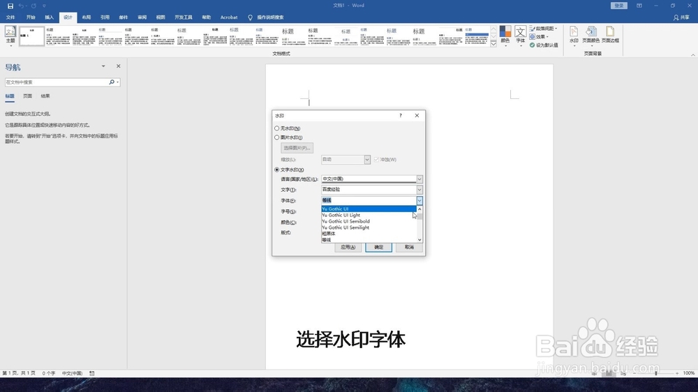Open the 语言 language dropdown
698x392 pixels.
419,179
